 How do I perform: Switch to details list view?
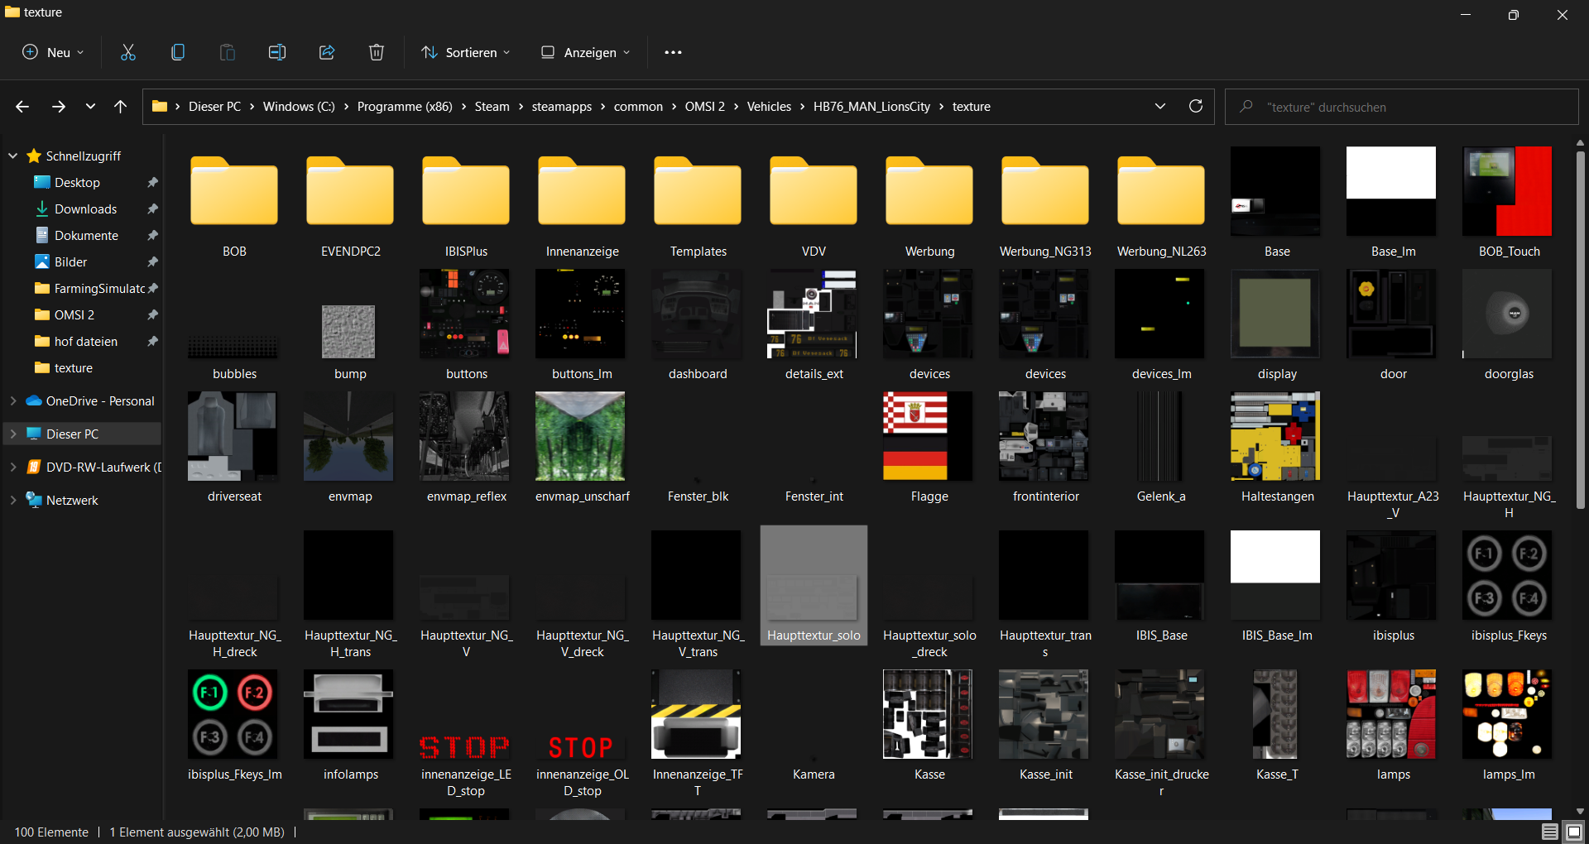[1549, 832]
